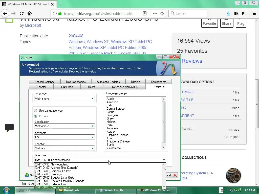Select Cyrillic in Language groups
The height and width of the screenshot is (194, 259).
pos(110,112)
